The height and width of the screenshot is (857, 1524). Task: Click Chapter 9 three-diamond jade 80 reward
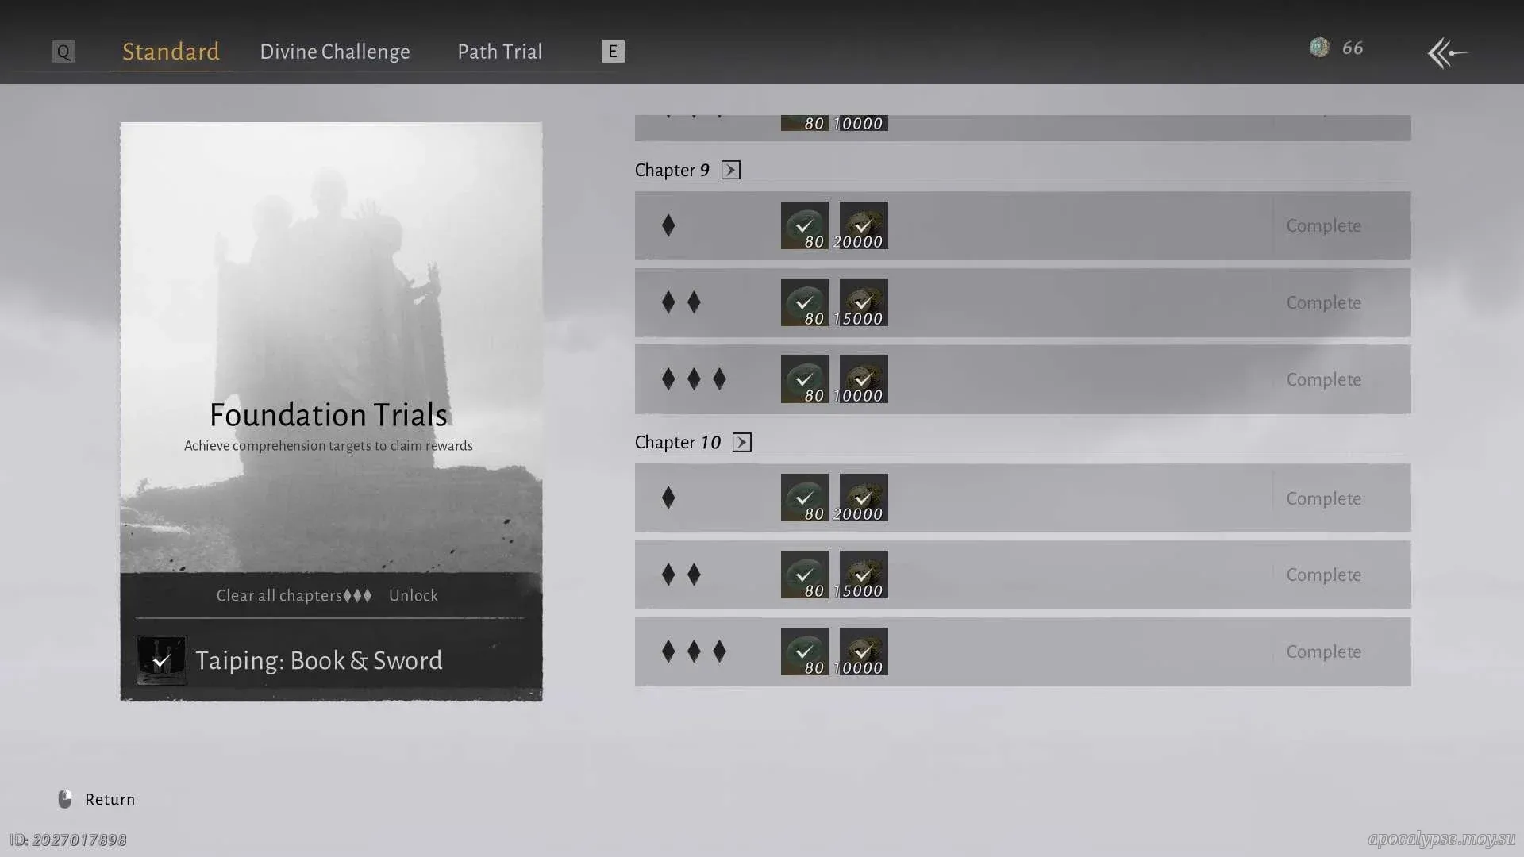(x=804, y=379)
